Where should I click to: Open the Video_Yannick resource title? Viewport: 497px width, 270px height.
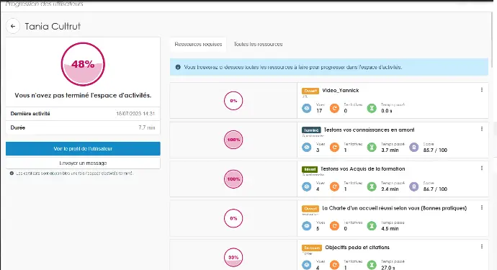(341, 90)
